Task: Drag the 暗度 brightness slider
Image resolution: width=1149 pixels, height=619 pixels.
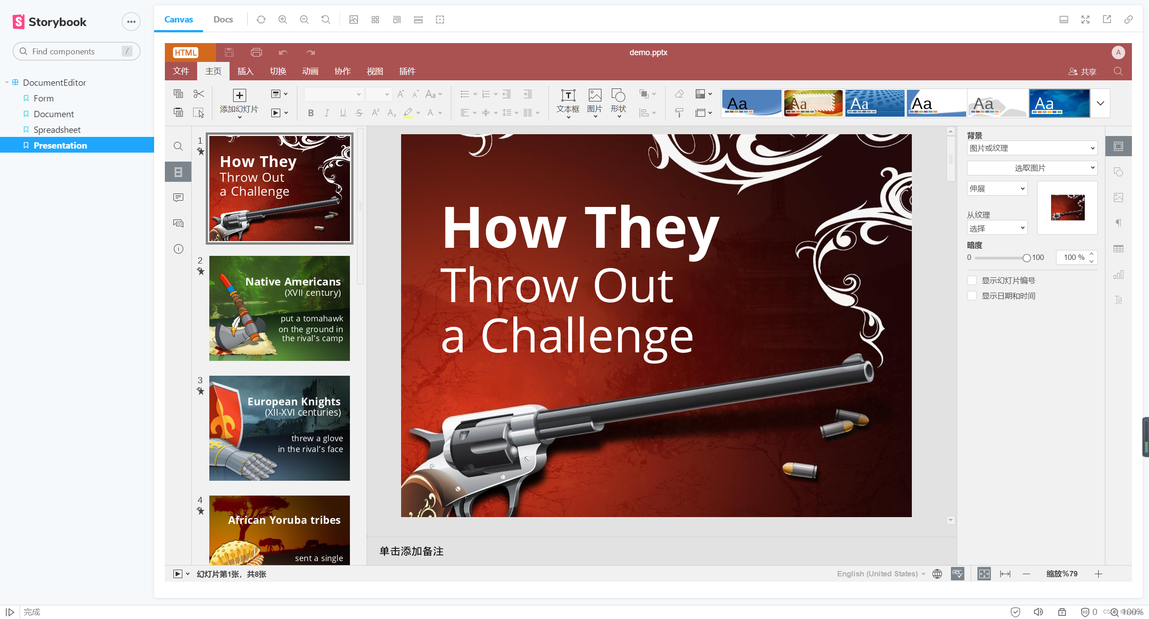Action: coord(1025,257)
